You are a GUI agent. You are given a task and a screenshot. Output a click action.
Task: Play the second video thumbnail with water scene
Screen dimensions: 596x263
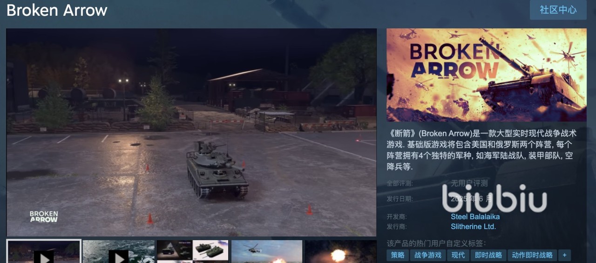pos(118,252)
